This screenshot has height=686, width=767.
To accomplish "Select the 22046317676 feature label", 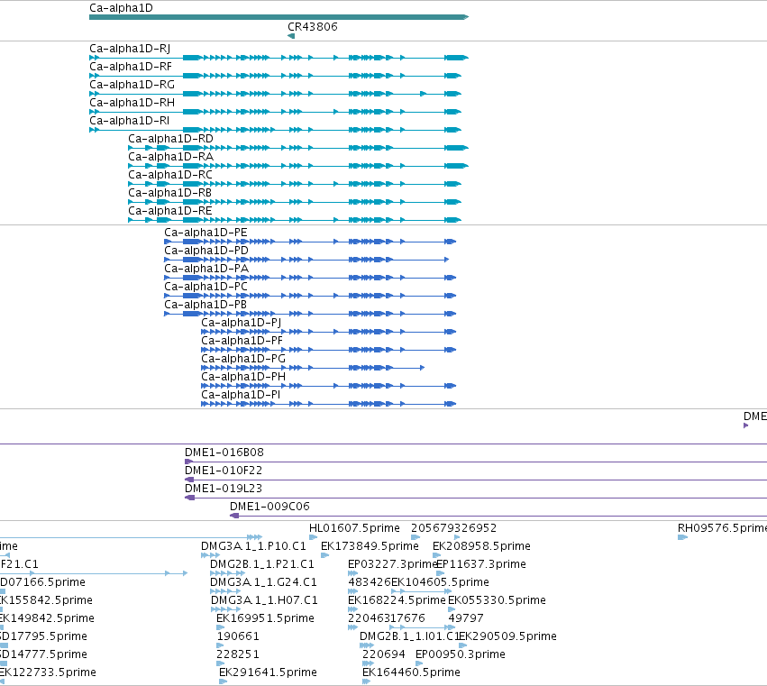I will (x=387, y=619).
